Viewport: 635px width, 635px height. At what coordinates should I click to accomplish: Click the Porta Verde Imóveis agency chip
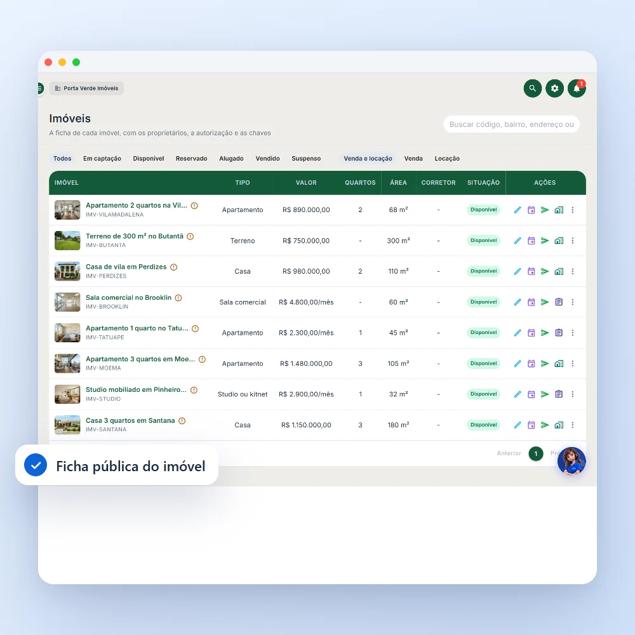(x=86, y=88)
